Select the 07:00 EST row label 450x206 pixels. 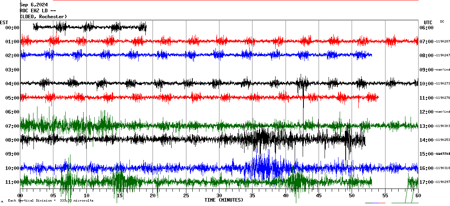12,126
